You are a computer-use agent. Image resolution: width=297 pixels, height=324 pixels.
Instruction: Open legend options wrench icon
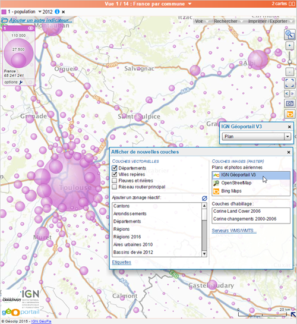[x=21, y=83]
